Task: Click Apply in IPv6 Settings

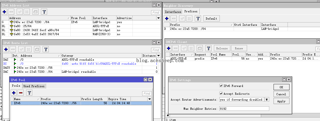Action: click(x=281, y=101)
